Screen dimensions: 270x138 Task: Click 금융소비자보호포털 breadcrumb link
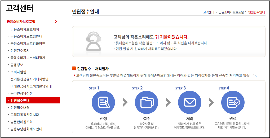[231, 12]
